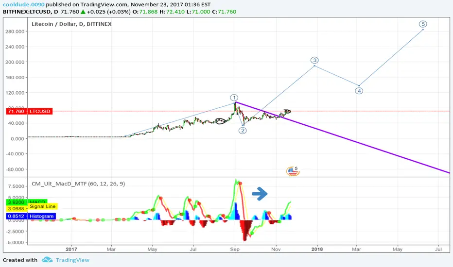Click the TradingView cloud logo icon
453x267 pixels.
pyautogui.click(x=47, y=260)
